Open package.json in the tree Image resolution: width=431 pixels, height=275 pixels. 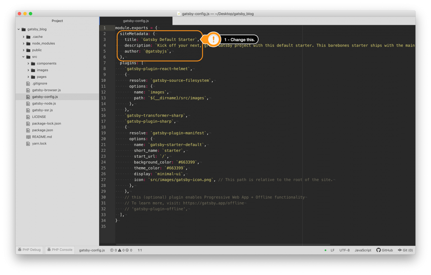[42, 130]
